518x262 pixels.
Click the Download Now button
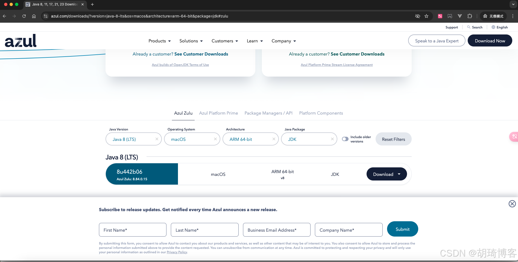490,41
